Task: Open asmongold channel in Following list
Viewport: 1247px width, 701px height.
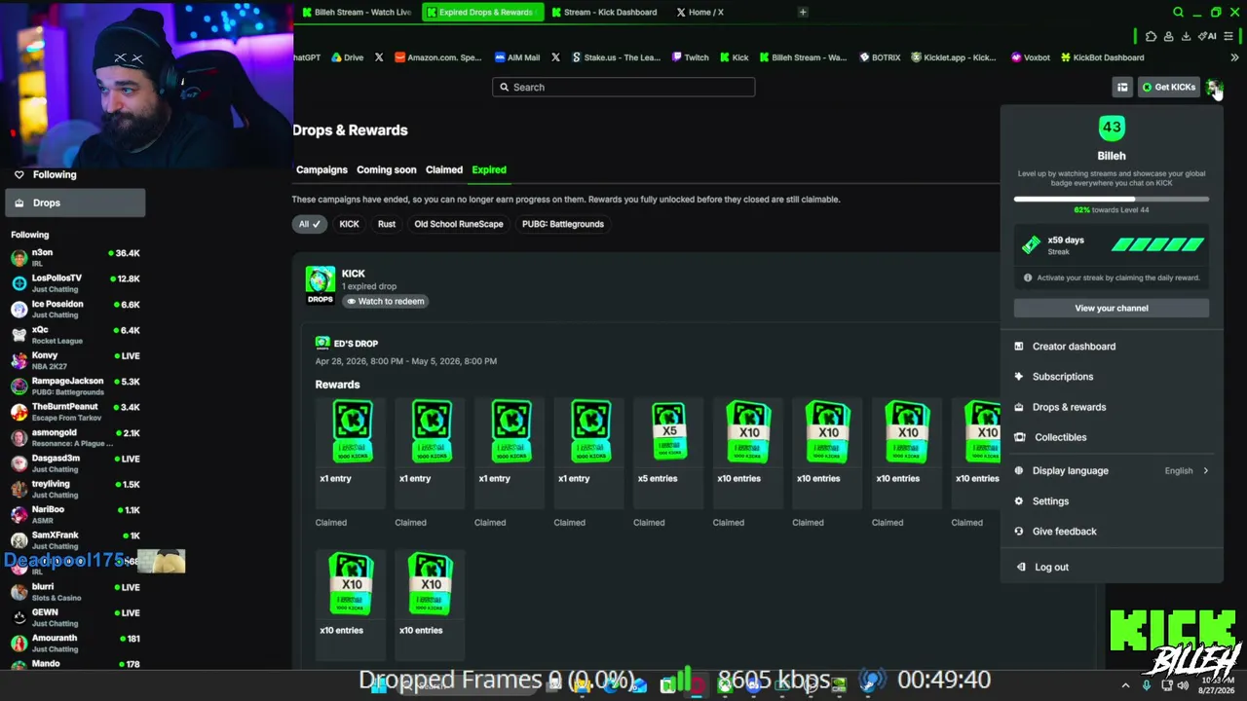Action: 75,438
